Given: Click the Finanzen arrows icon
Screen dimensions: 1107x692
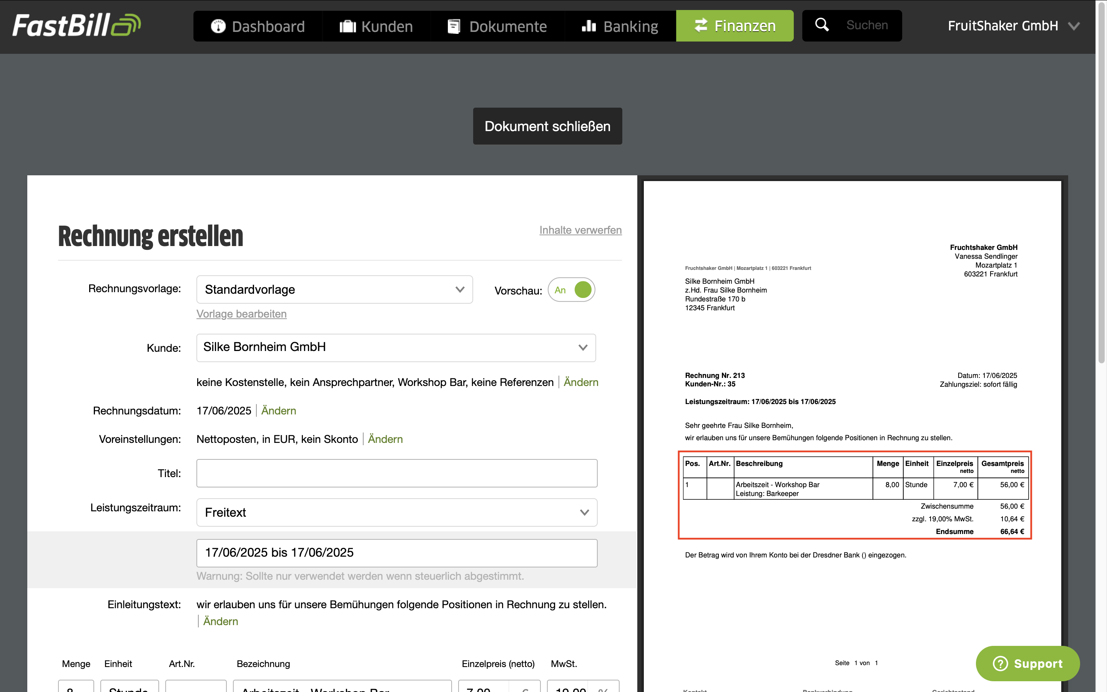Looking at the screenshot, I should (x=701, y=25).
